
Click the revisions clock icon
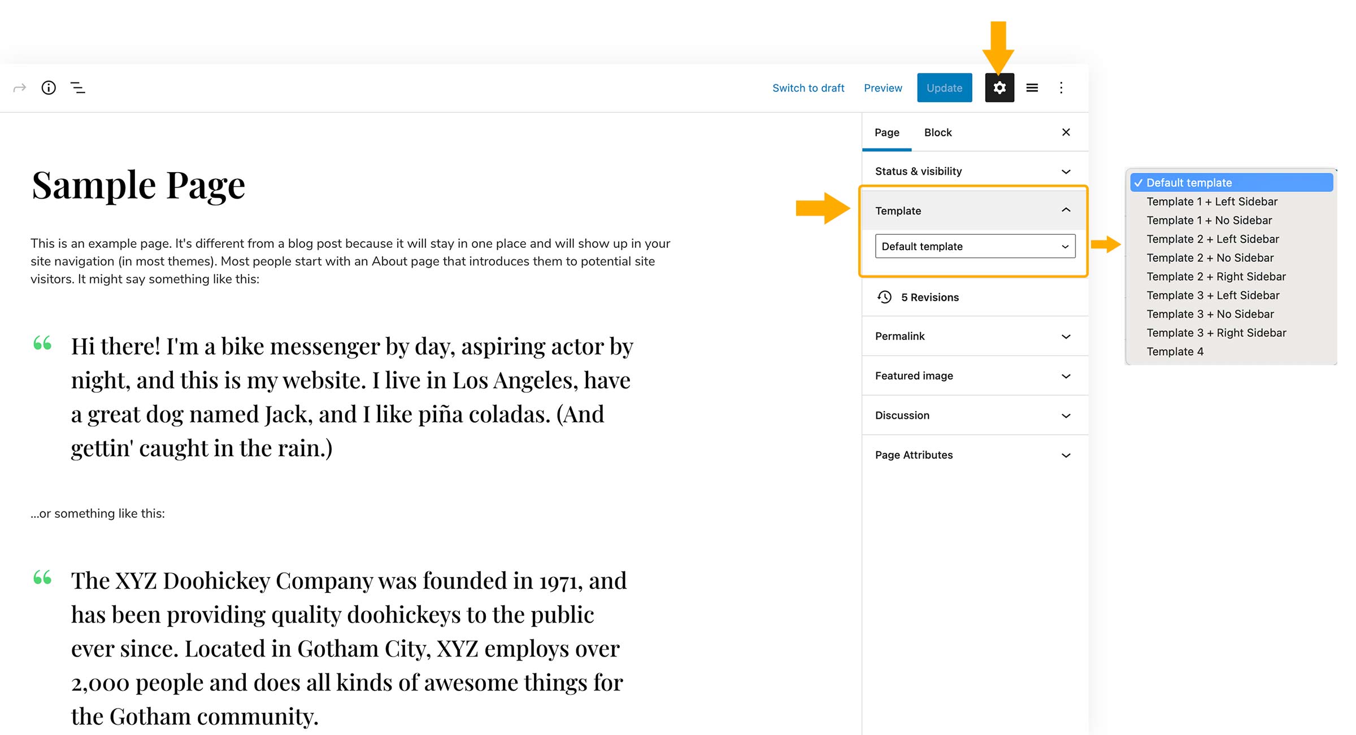pyautogui.click(x=885, y=297)
